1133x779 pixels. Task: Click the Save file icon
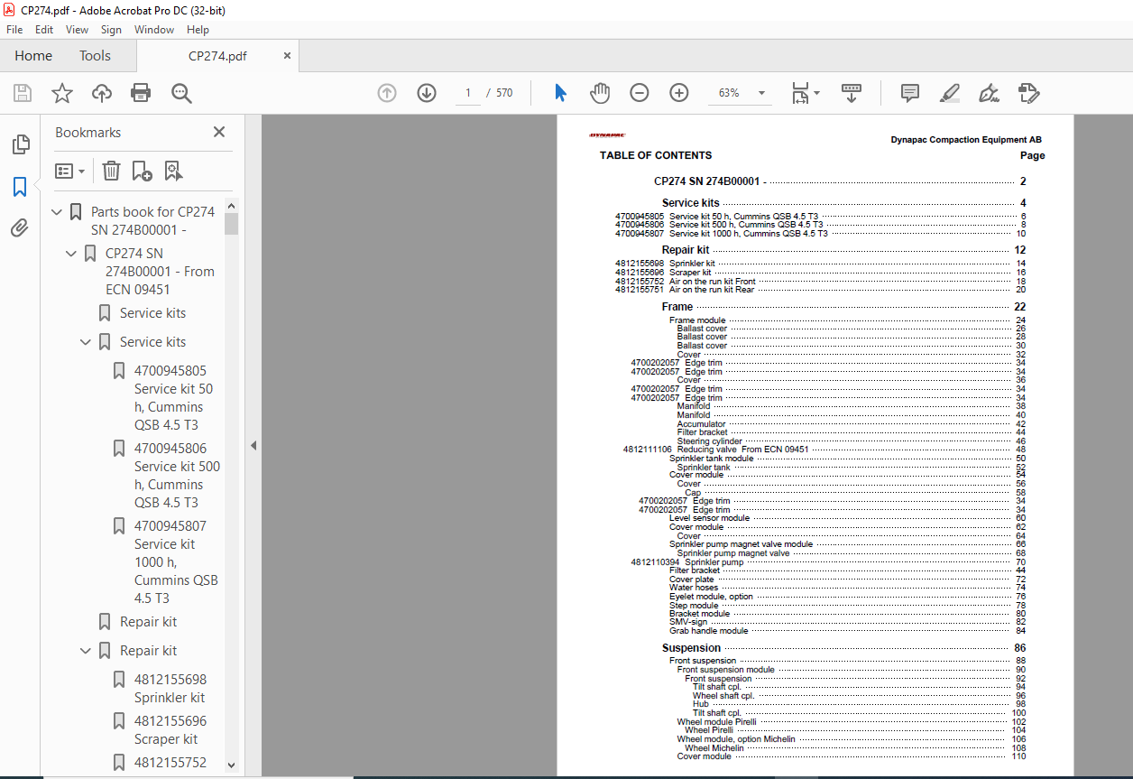23,93
